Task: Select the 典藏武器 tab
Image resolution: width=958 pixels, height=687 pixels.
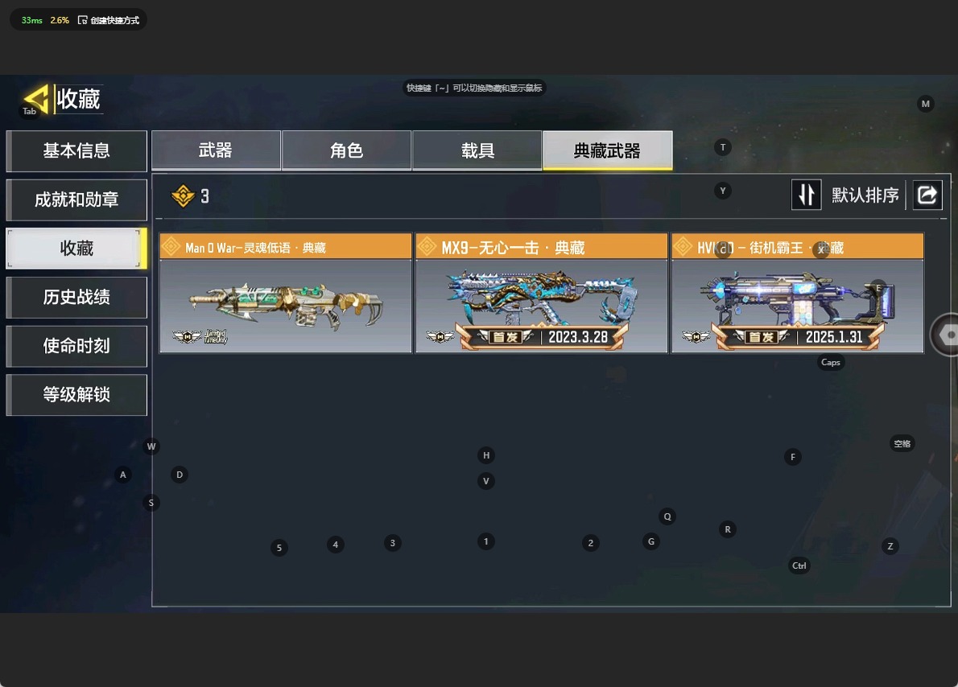Action: (x=608, y=150)
